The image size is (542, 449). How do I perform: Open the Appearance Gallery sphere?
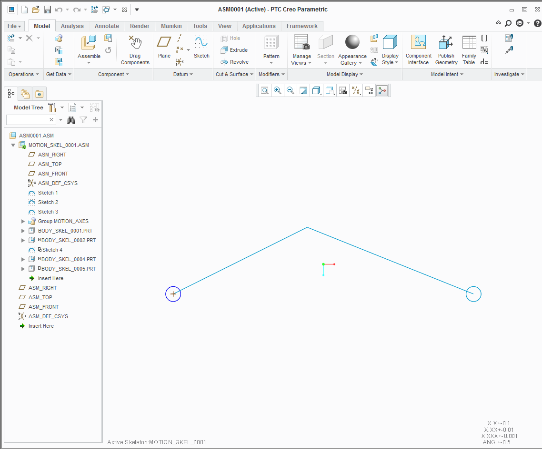[x=352, y=42]
